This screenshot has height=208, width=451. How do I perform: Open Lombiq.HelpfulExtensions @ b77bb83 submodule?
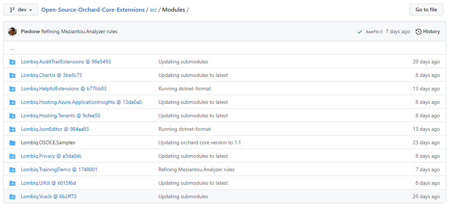pos(64,89)
